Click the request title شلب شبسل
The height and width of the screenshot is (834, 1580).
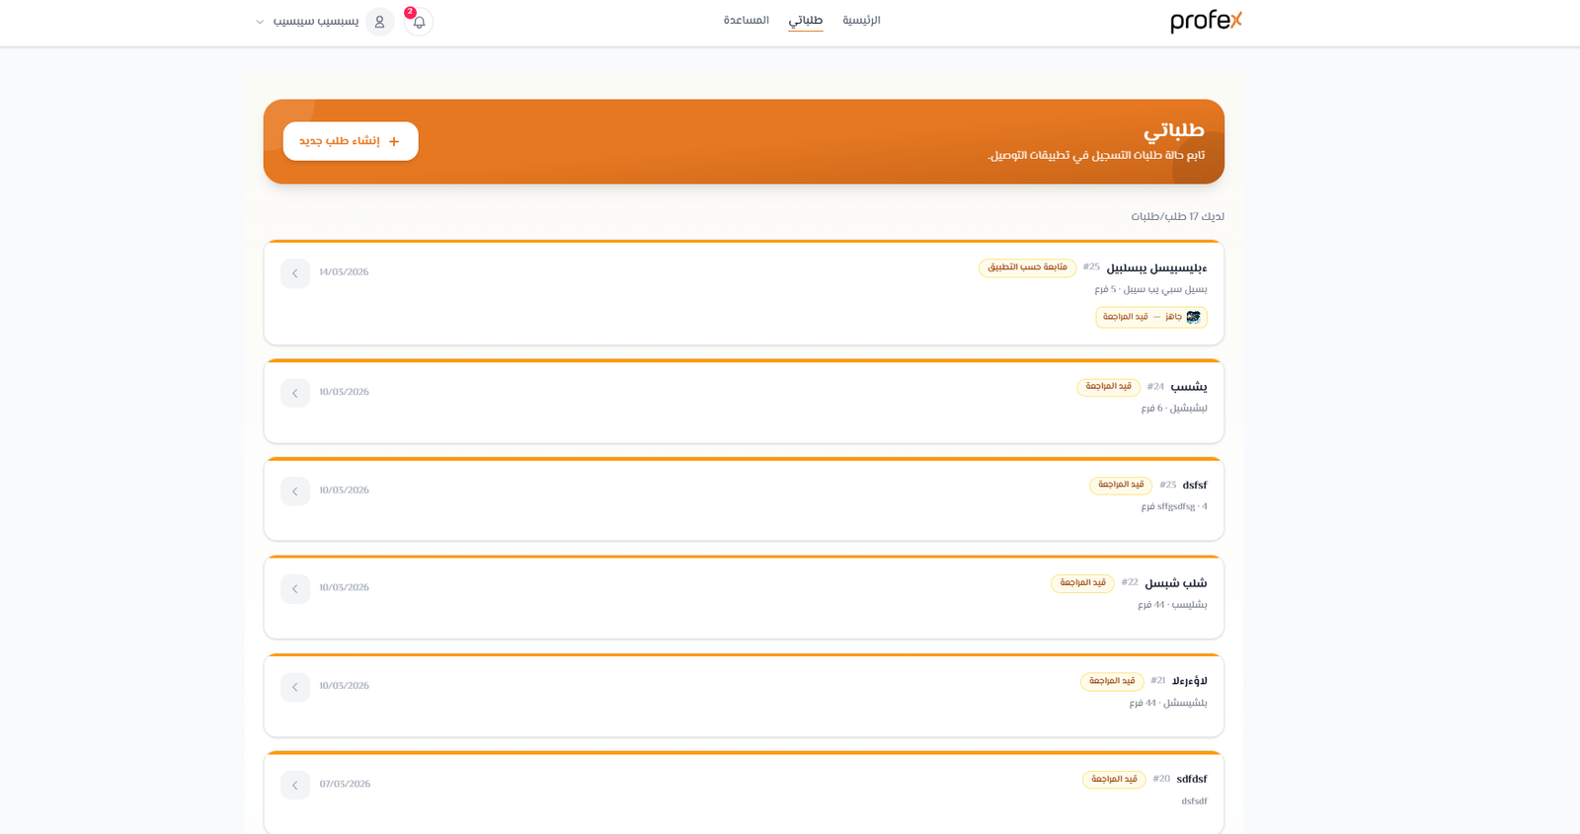(x=1176, y=583)
